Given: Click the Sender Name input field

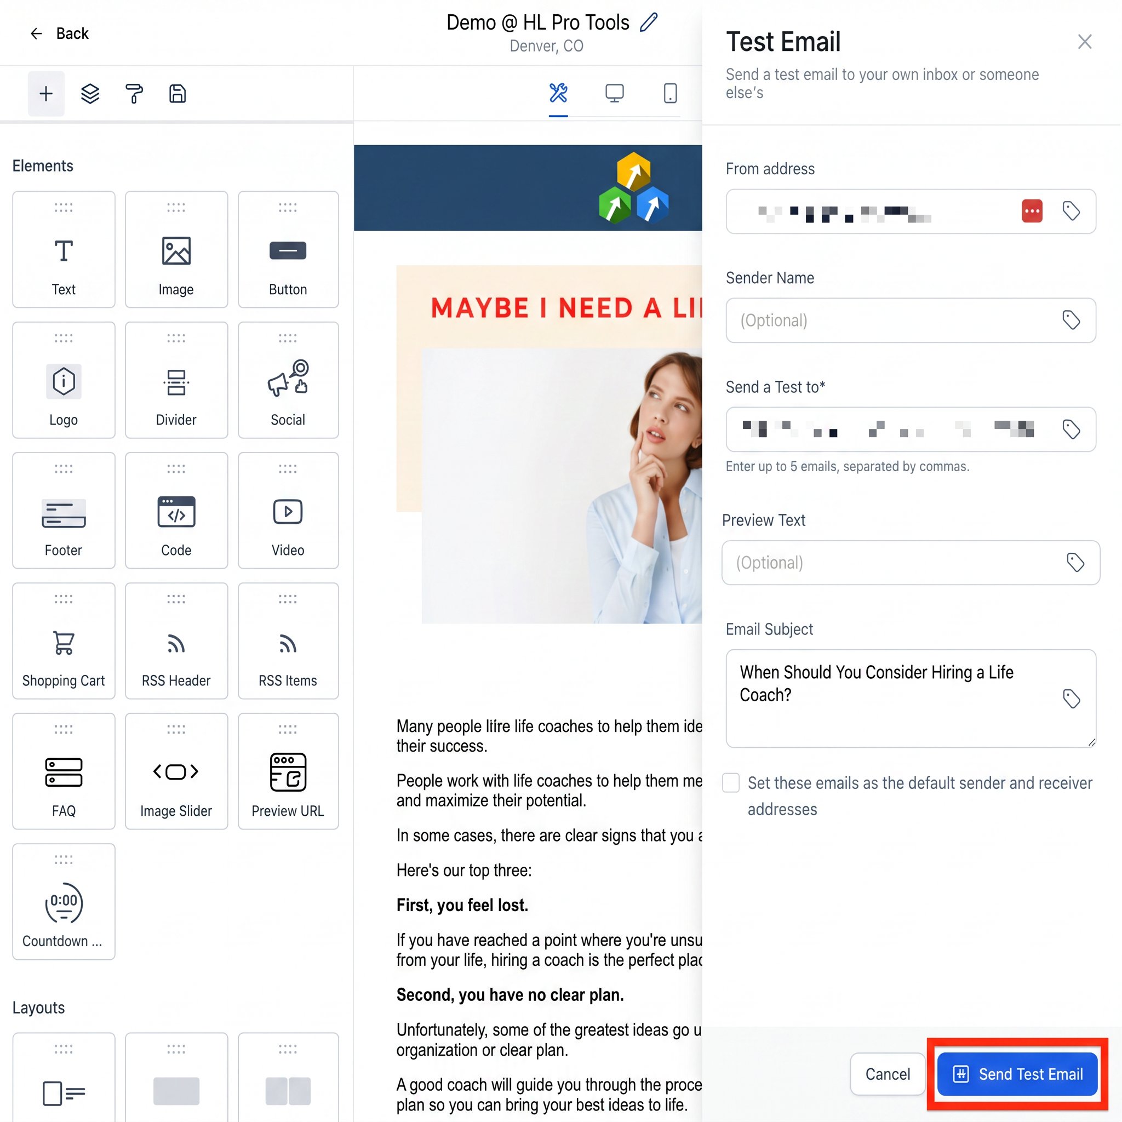Looking at the screenshot, I should coord(911,320).
